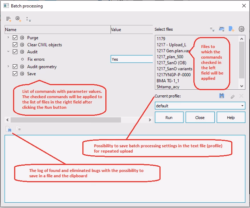Click the file list vertical scrollbar thumb

[x=242, y=60]
